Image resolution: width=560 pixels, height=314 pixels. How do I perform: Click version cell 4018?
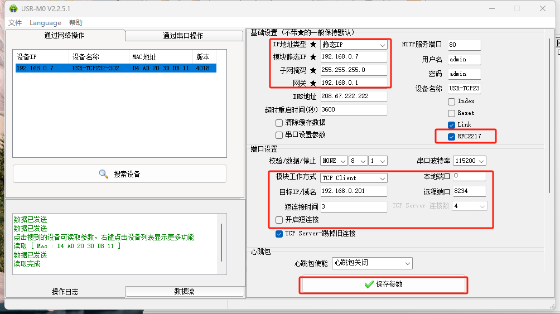[203, 68]
